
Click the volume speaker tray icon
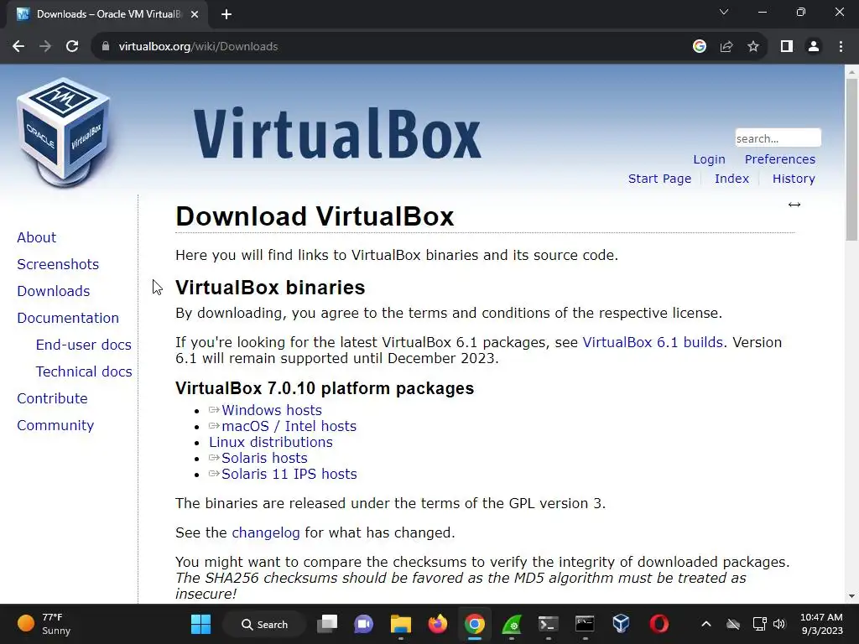tap(779, 624)
